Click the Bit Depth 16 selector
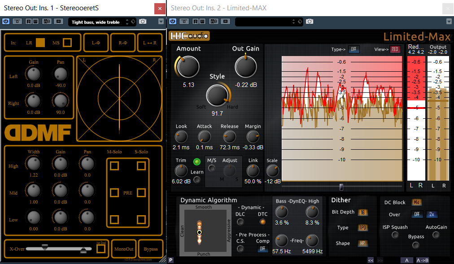This screenshot has width=454, height=264. coord(362,212)
